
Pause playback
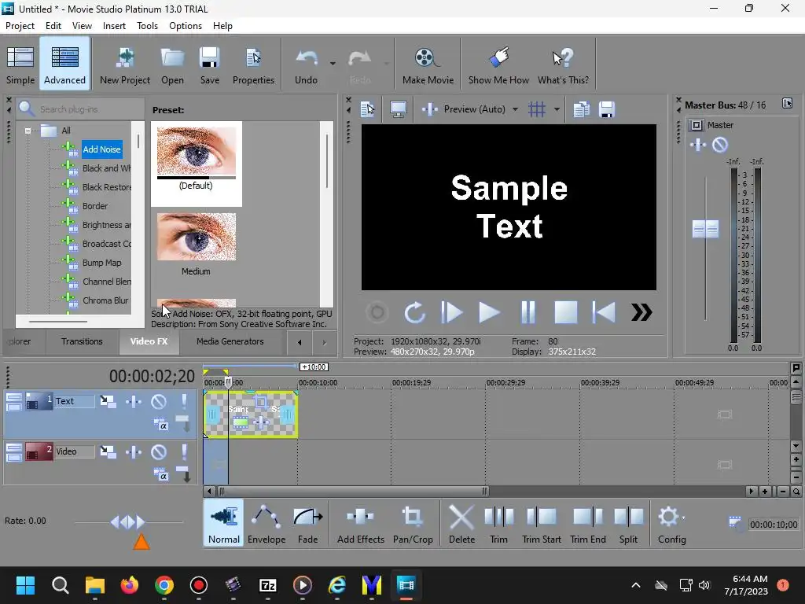[527, 312]
